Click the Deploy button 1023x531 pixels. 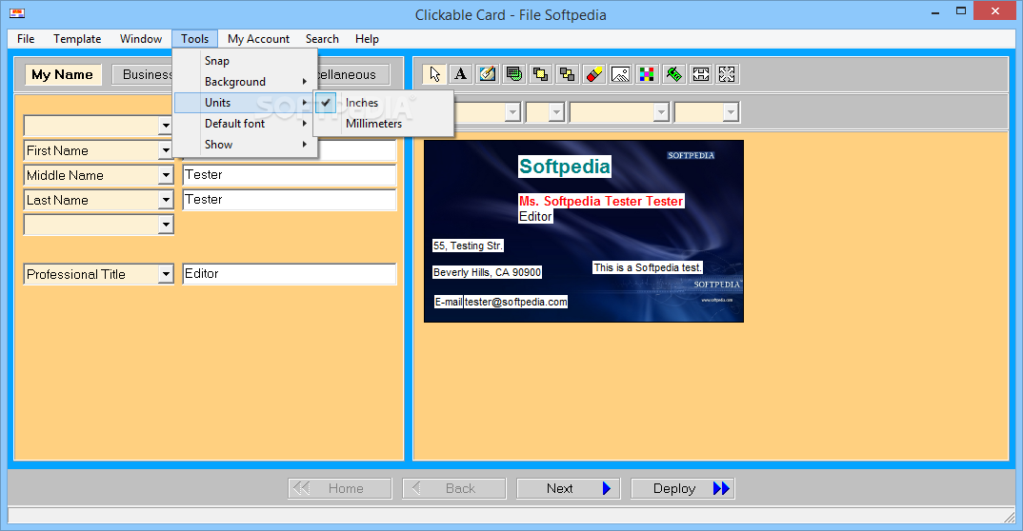pyautogui.click(x=682, y=488)
